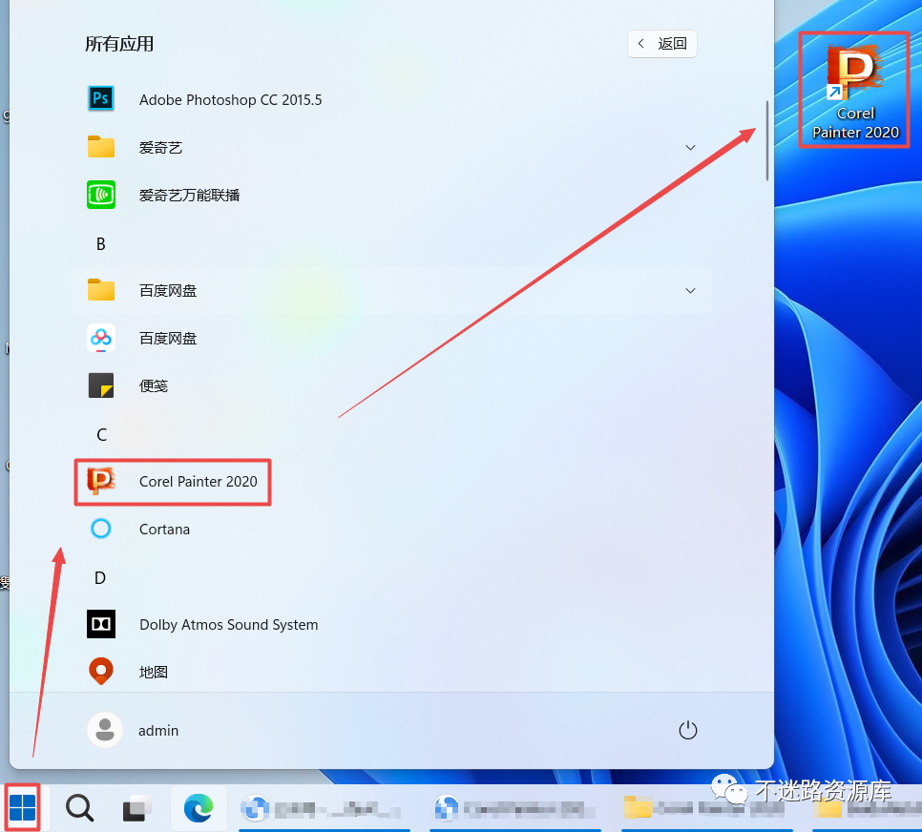Launch Corel Painter 2020 from the app list
This screenshot has width=922, height=832.
pos(173,482)
